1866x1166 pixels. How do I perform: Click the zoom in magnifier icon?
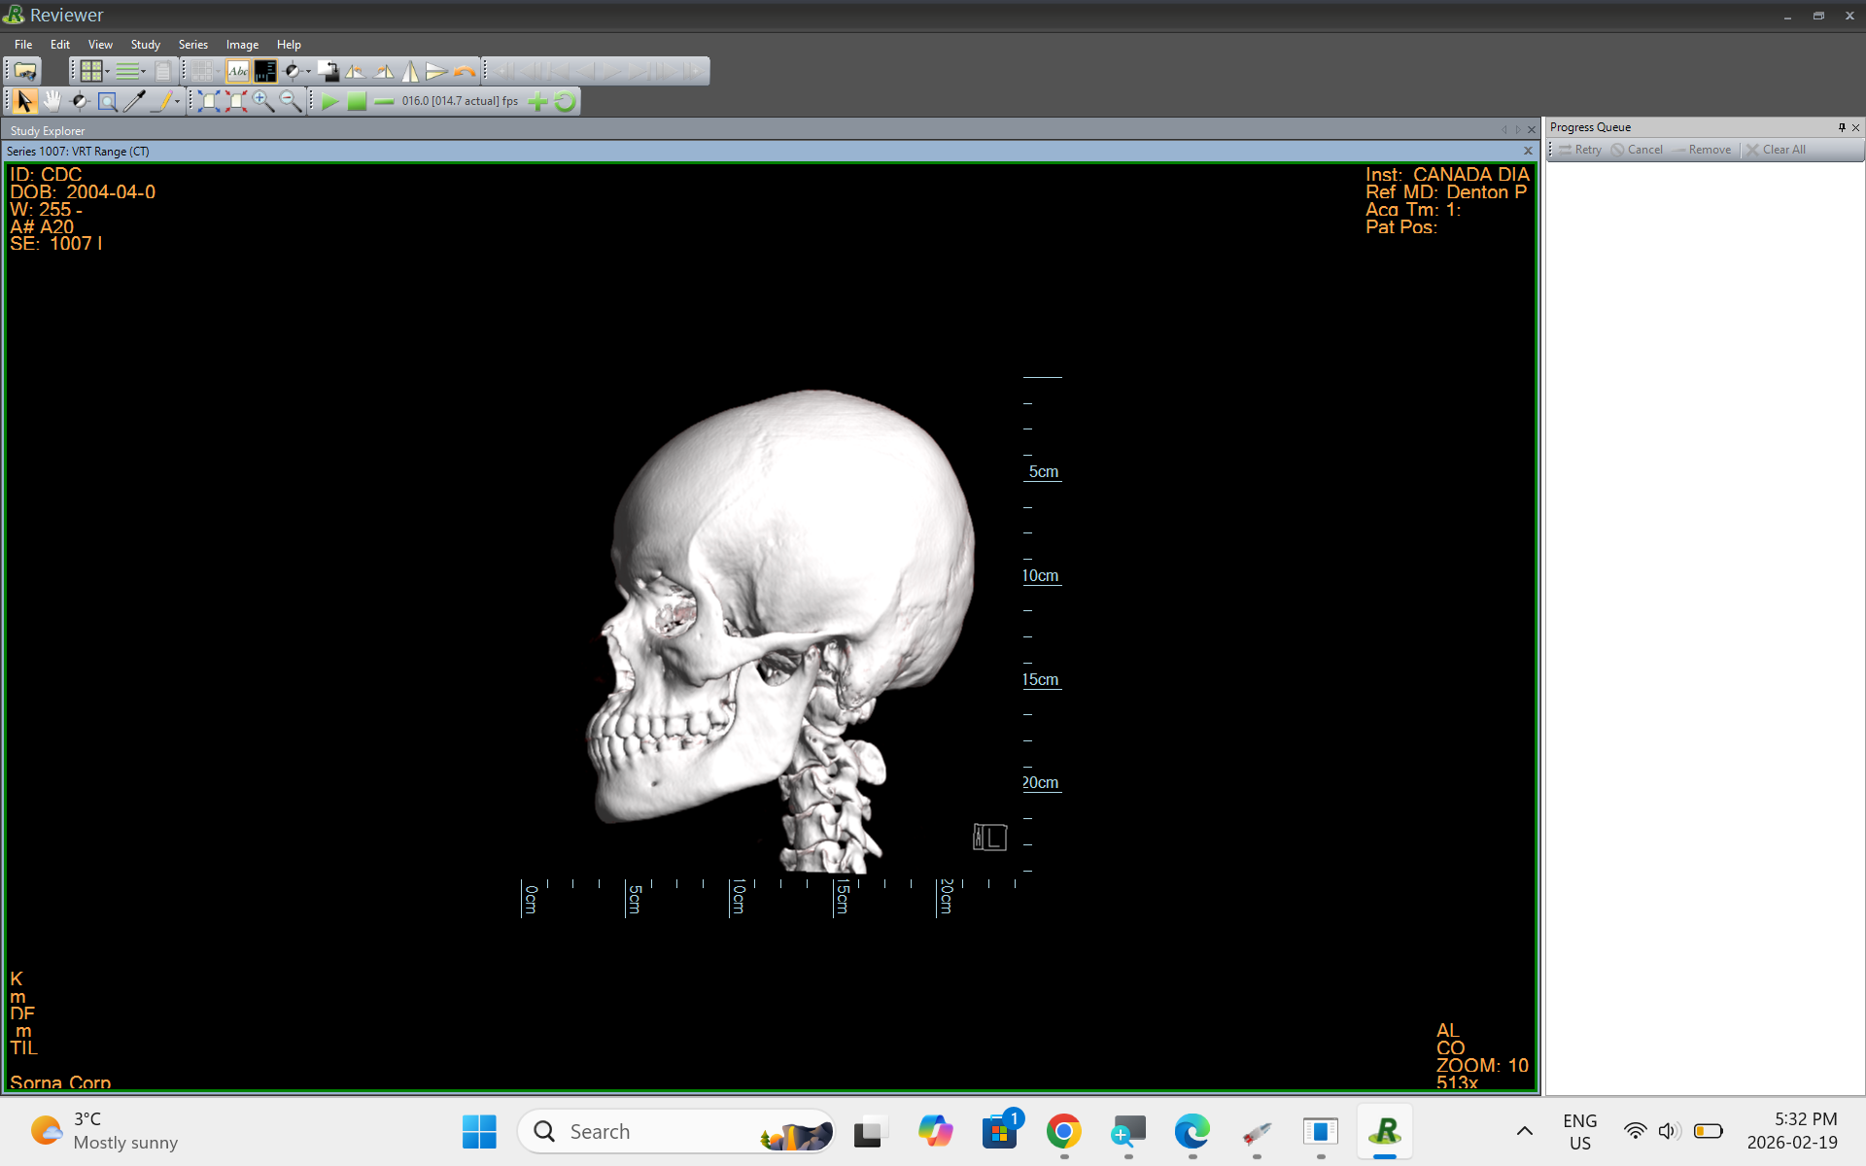point(262,101)
